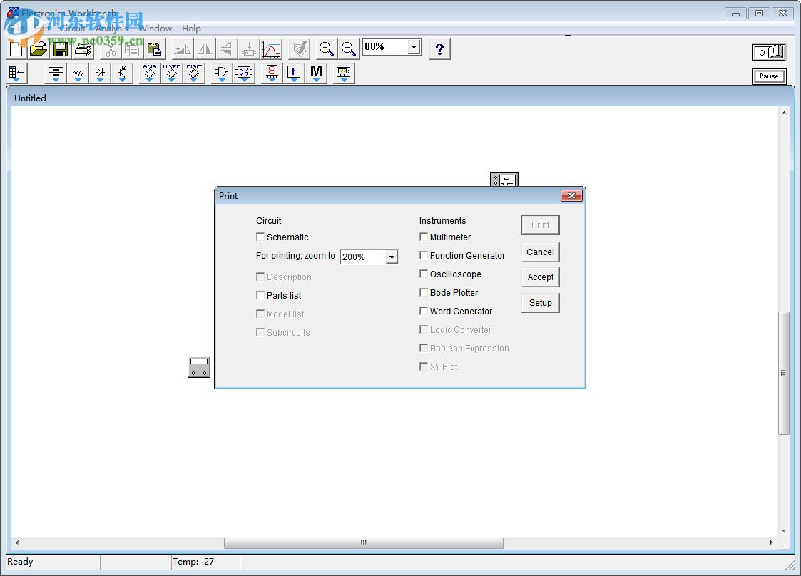
Task: Expand the print zoom 200% dropdown
Action: pos(392,257)
